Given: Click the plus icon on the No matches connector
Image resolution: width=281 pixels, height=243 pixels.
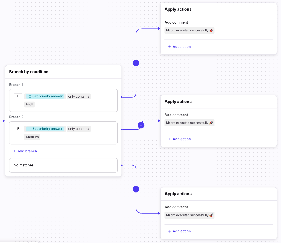Looking at the screenshot, I should click(136, 189).
